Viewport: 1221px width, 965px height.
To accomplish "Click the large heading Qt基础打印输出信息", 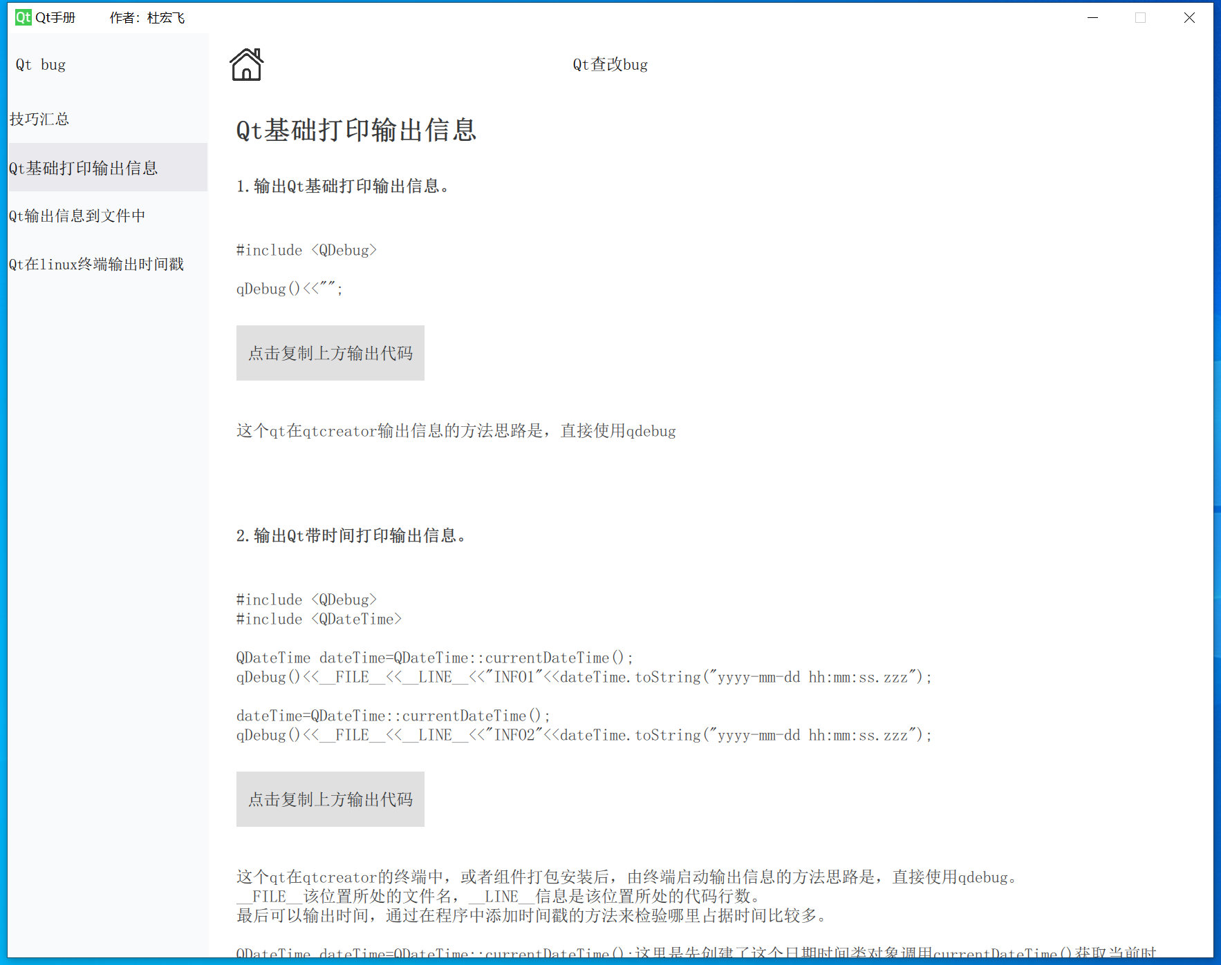I will (x=356, y=130).
